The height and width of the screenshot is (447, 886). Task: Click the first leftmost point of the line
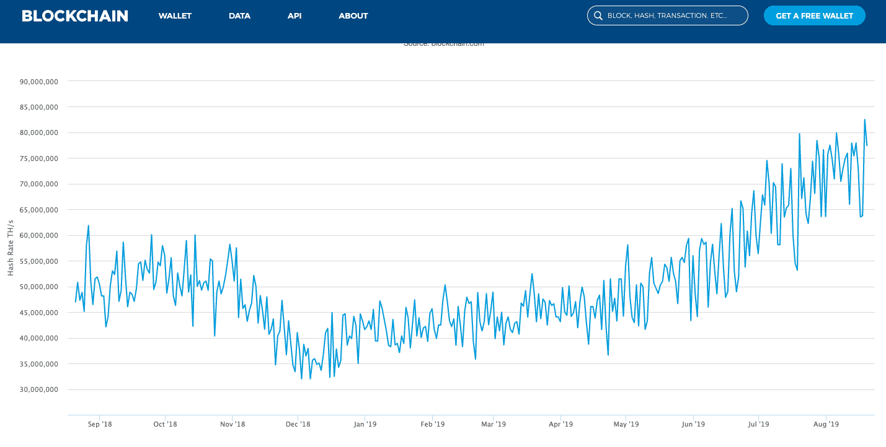76,302
